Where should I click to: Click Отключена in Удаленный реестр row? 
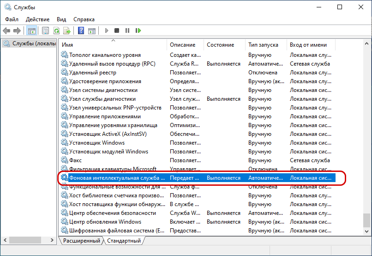pyautogui.click(x=263, y=73)
